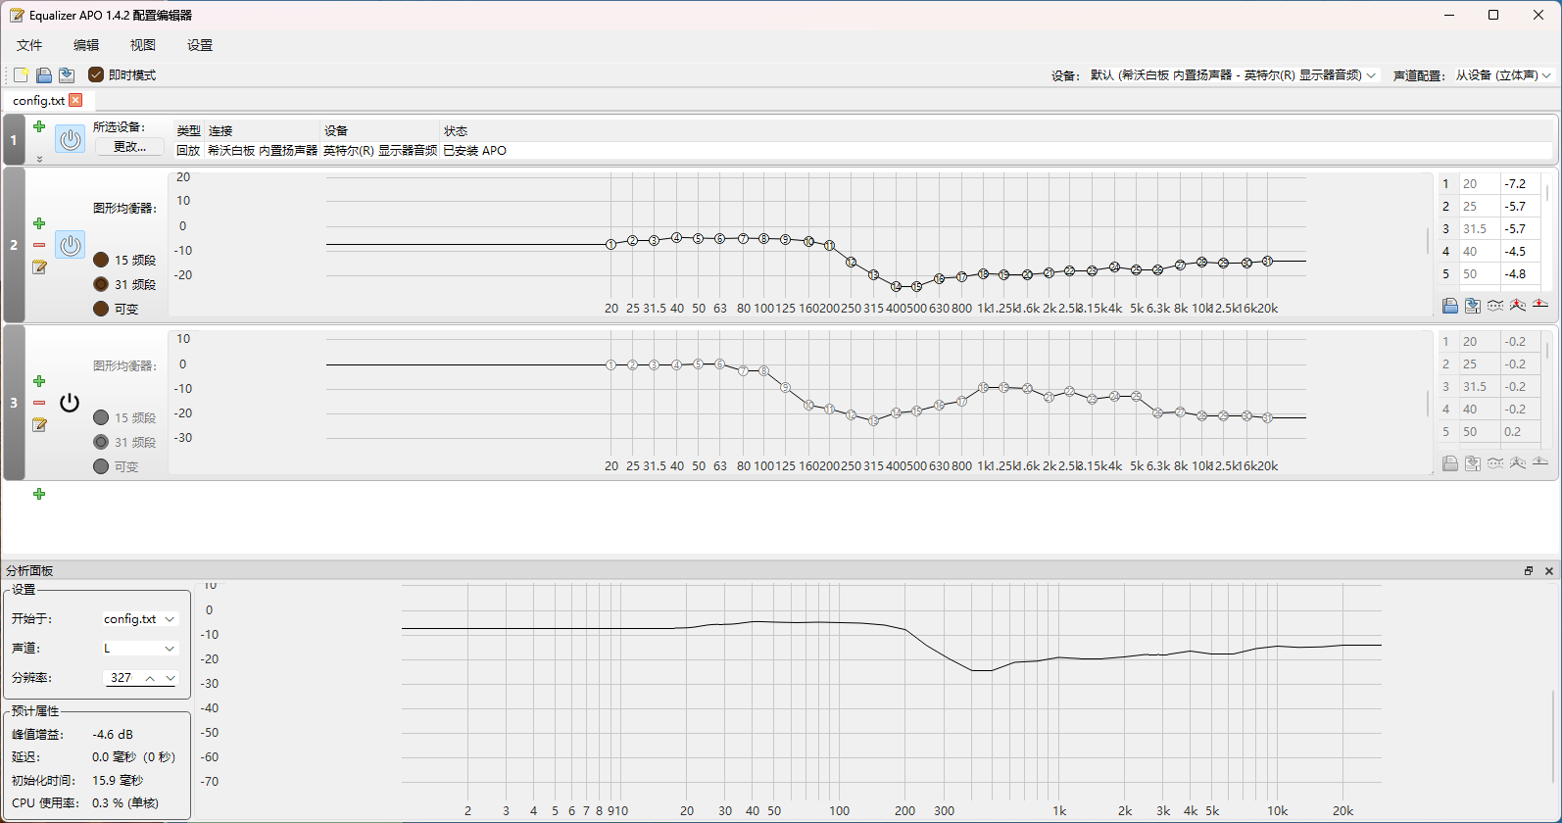Toggle power button for equalizer filter 2

70,245
